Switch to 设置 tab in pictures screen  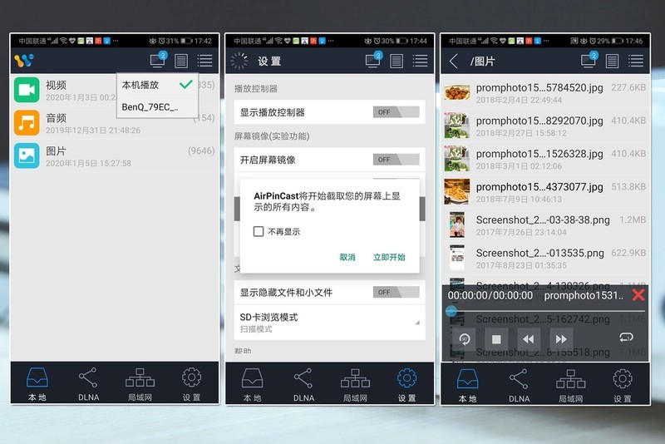pos(622,386)
